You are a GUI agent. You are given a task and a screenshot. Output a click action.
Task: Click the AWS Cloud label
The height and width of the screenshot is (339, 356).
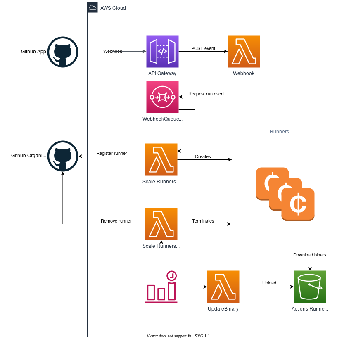[113, 8]
